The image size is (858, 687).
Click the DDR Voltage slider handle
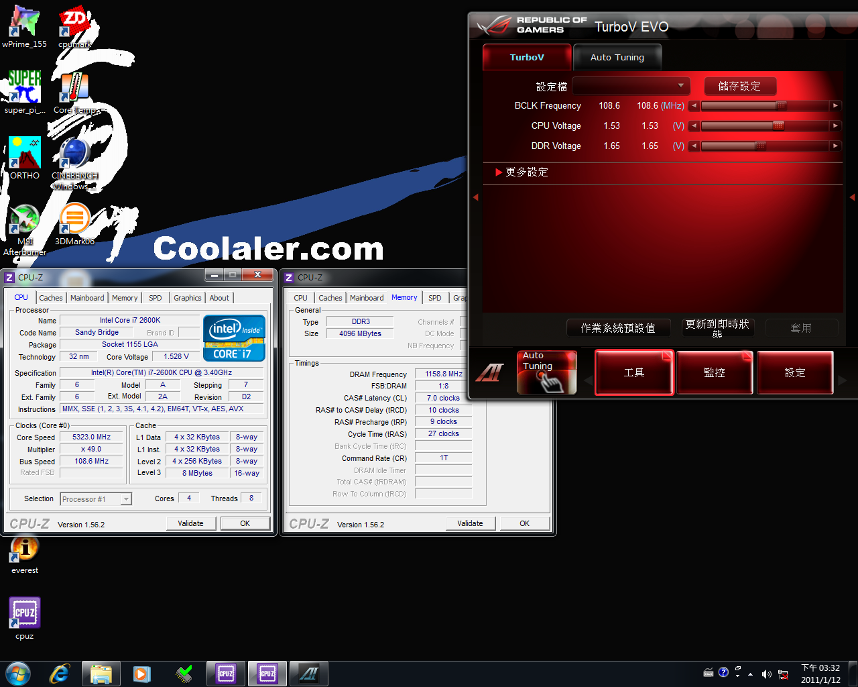click(x=760, y=146)
